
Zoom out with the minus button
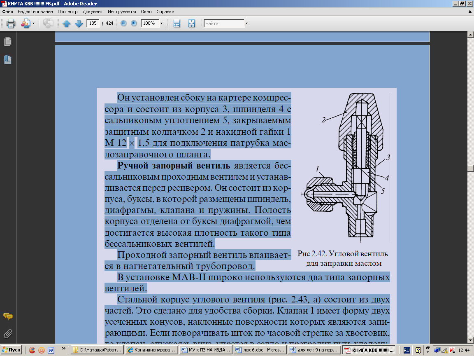pos(123,23)
